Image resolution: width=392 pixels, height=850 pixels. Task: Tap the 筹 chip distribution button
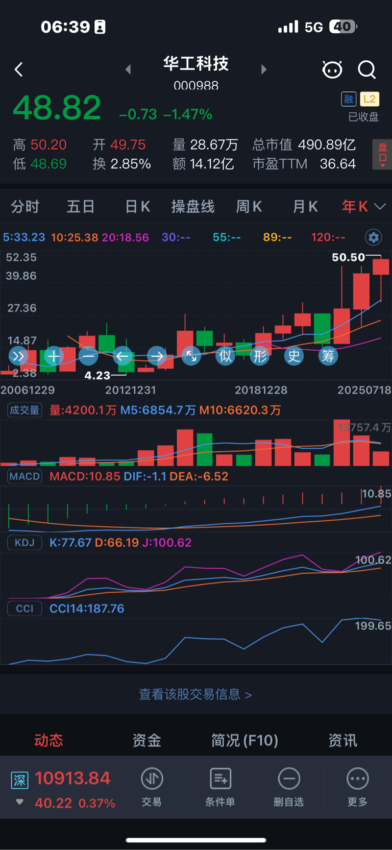(328, 356)
